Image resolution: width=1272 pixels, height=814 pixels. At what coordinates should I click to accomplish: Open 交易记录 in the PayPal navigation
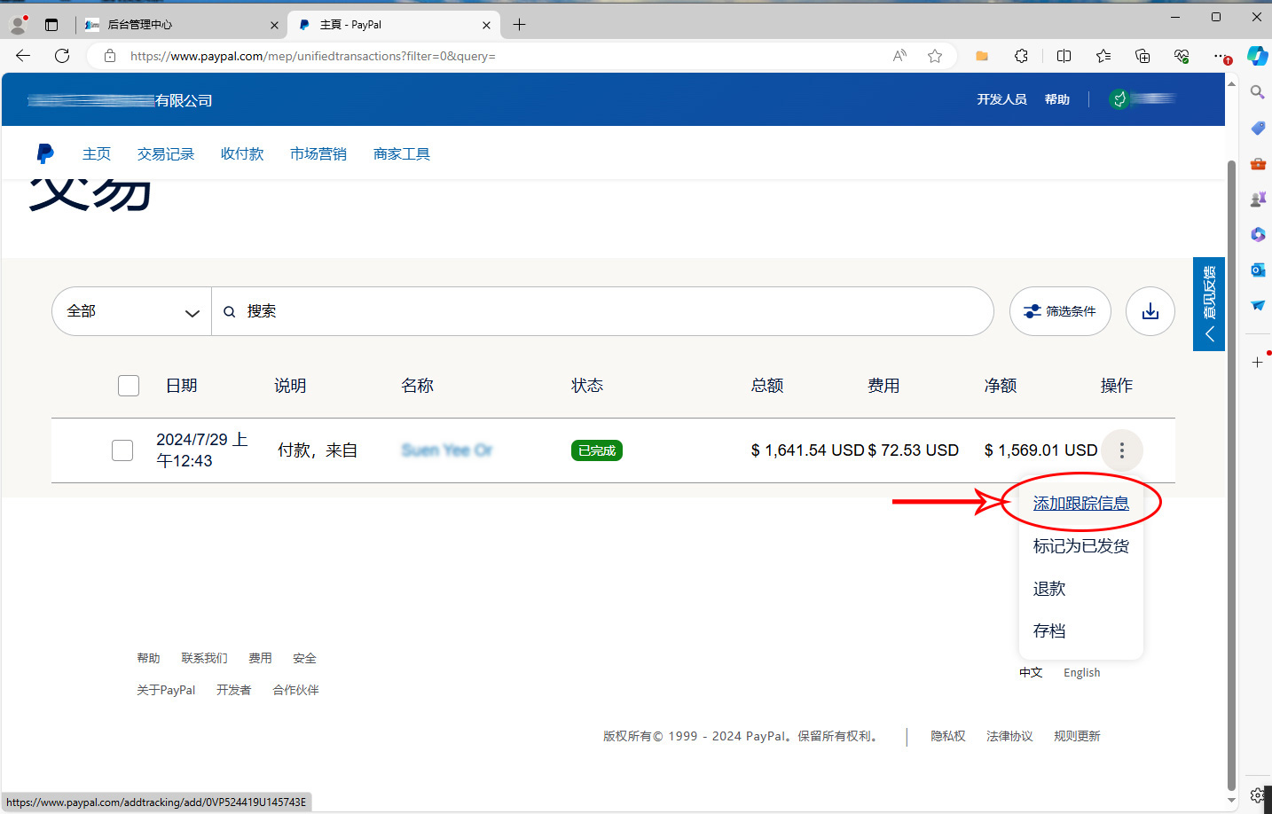pyautogui.click(x=166, y=154)
